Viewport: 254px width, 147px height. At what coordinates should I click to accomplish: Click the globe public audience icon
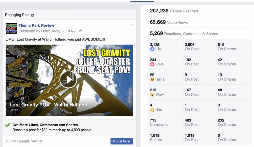click(x=80, y=31)
